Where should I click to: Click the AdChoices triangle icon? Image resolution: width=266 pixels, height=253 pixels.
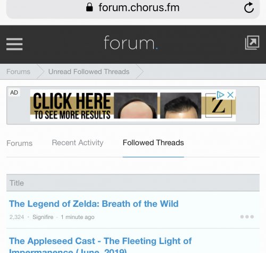(x=220, y=95)
